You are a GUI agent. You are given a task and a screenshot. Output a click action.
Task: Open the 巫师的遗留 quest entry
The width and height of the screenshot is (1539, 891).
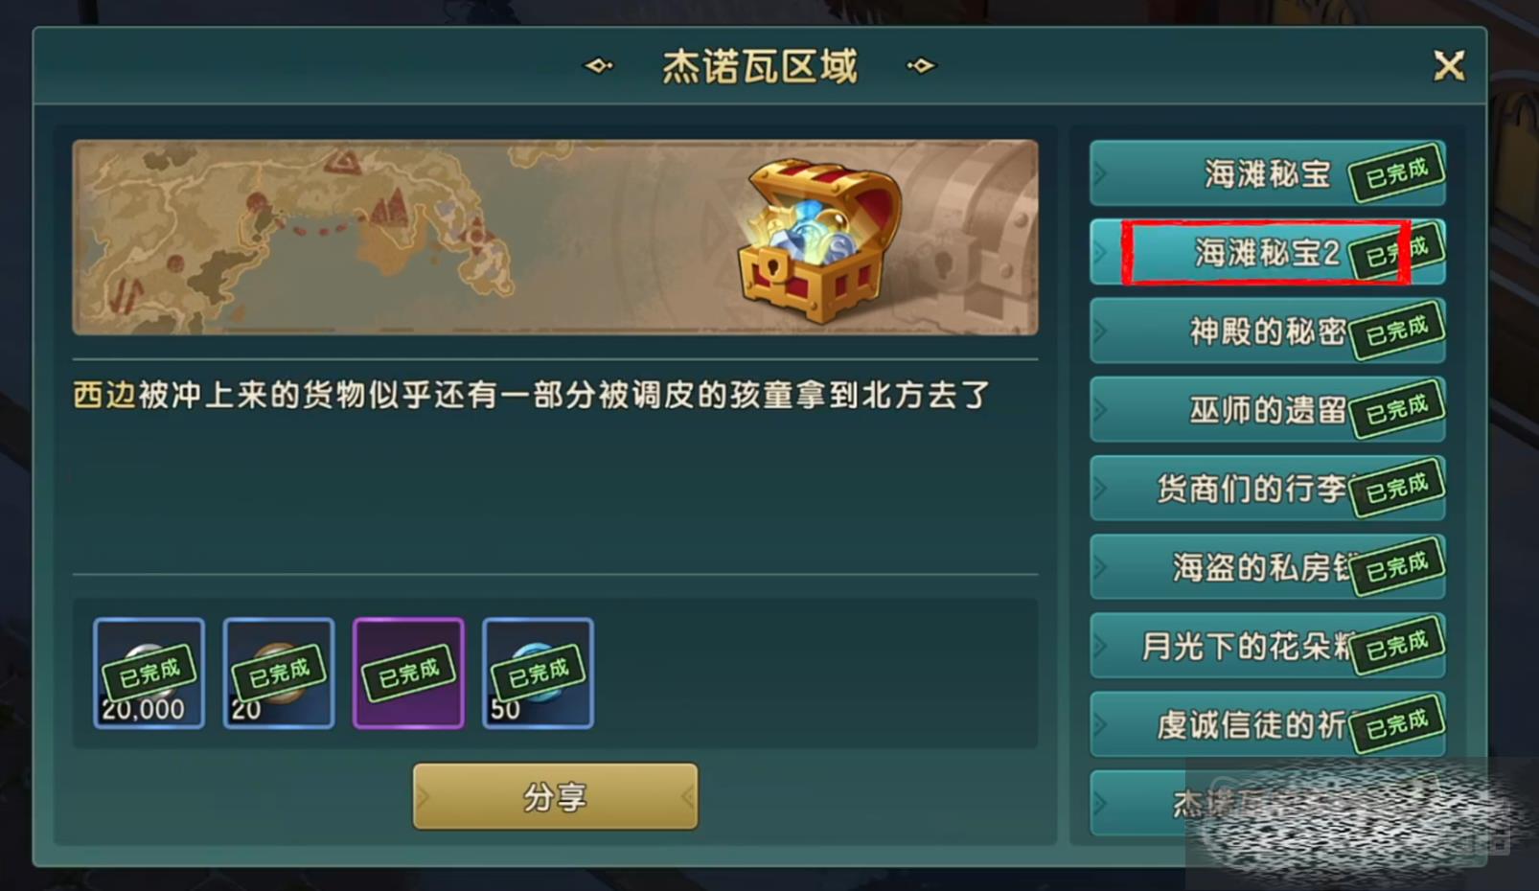(1267, 409)
